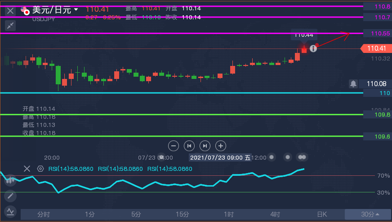Switch to the 1时 timeframe tab
Image resolution: width=392 pixels, height=222 pixels.
(x=229, y=214)
